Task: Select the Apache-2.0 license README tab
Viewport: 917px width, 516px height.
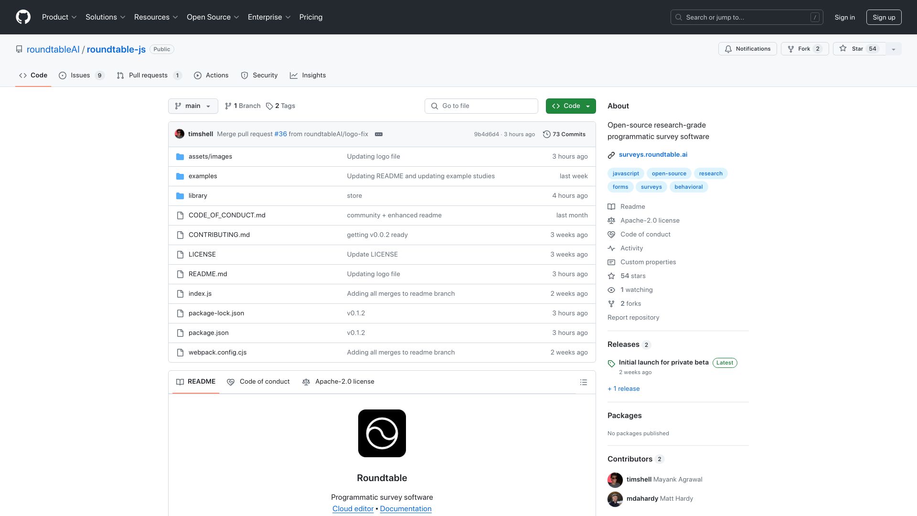Action: [x=338, y=382]
